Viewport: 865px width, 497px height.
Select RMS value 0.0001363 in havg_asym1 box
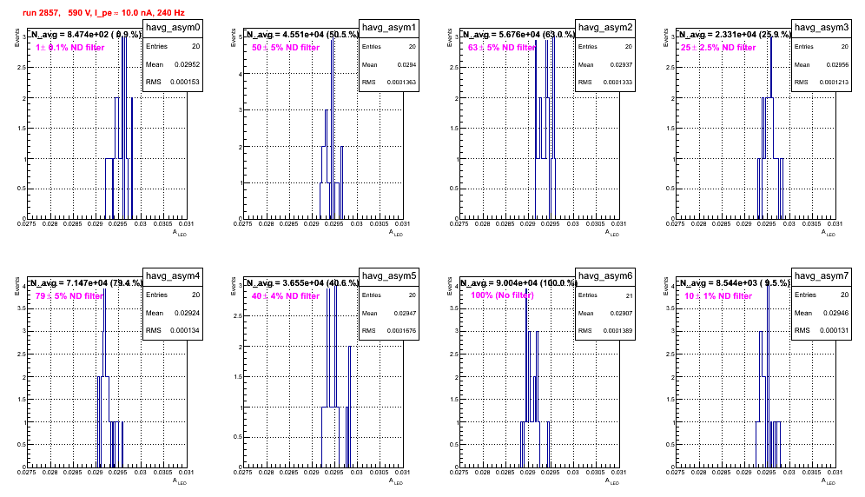tap(401, 83)
